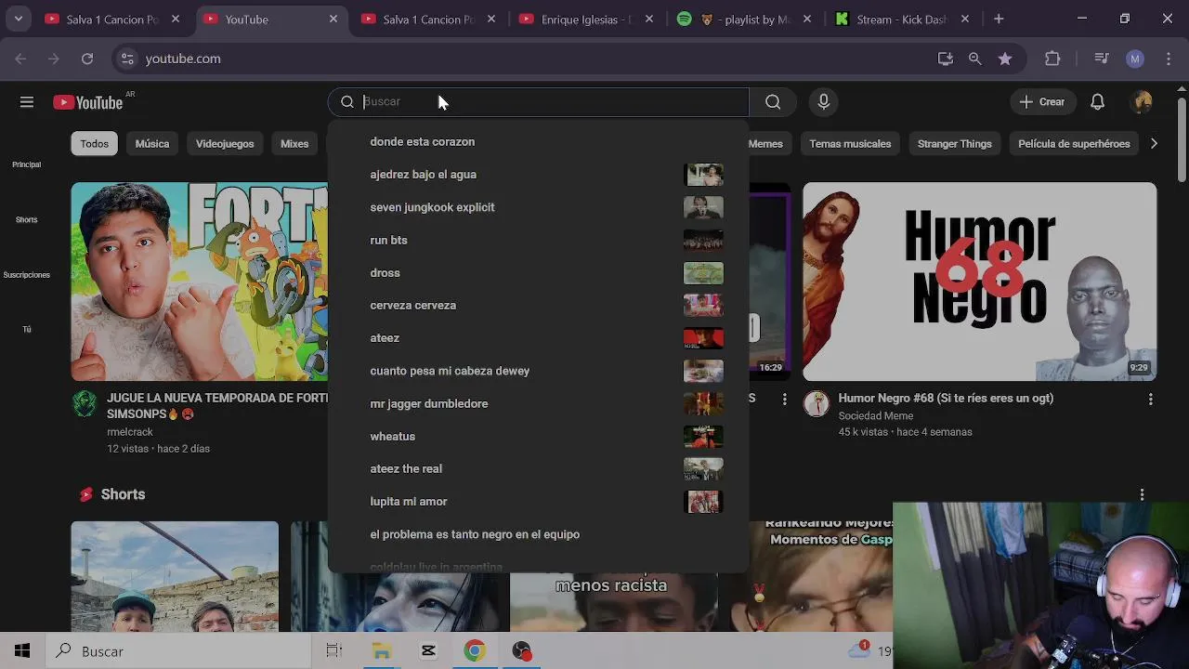Choose suggestion wheatus
Image resolution: width=1189 pixels, height=669 pixels.
538,437
